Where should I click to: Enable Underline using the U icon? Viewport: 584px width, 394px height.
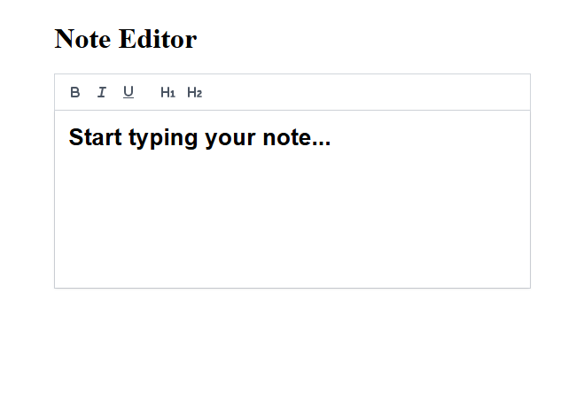point(128,92)
